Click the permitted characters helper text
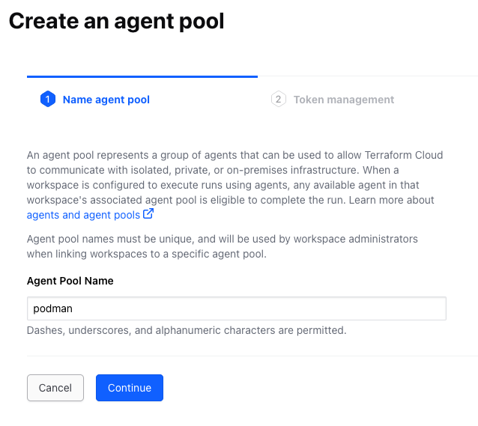Image resolution: width=478 pixels, height=426 pixels. pos(187,329)
